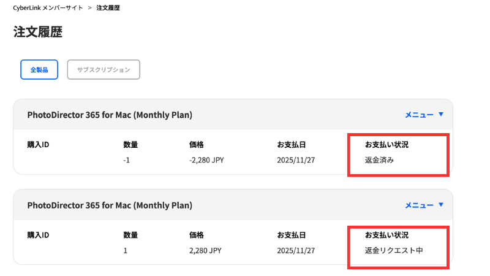The image size is (490, 276).
Task: Click the large 注文履歴 page heading
Action: point(38,33)
